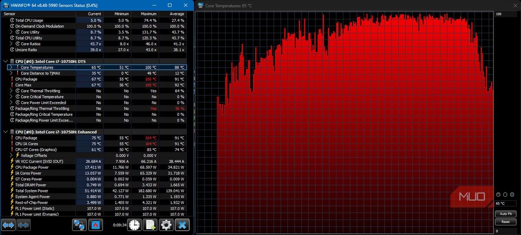521x235 pixels.
Task: Click Package/Ring Critical Temperature row label
Action: pos(44,114)
